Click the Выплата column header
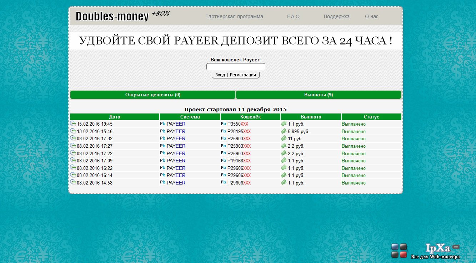This screenshot has width=476, height=263. 311,117
